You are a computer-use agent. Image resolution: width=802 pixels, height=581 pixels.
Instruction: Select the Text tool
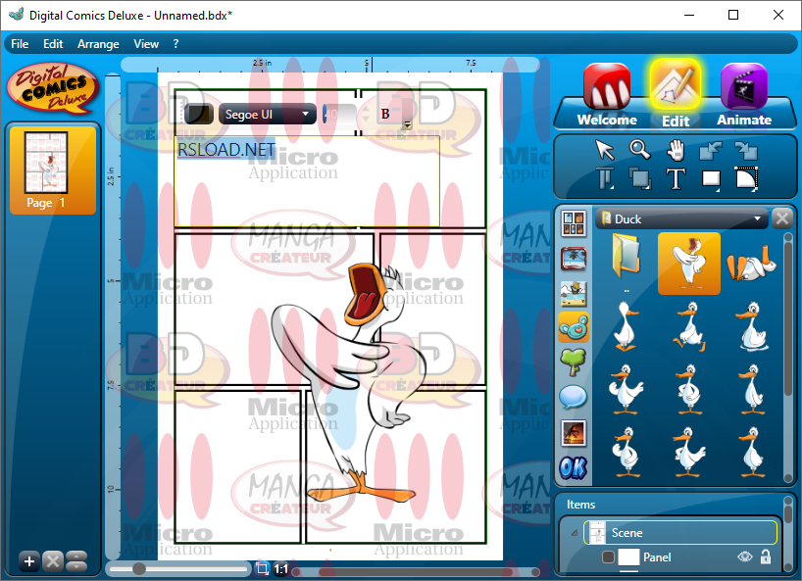[x=676, y=179]
